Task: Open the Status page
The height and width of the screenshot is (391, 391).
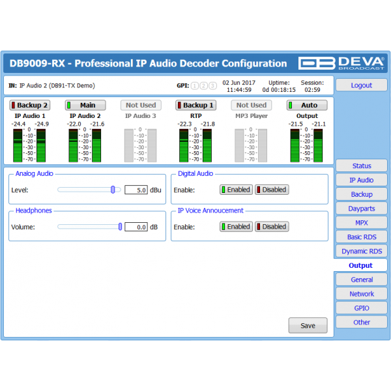Action: coord(361,166)
